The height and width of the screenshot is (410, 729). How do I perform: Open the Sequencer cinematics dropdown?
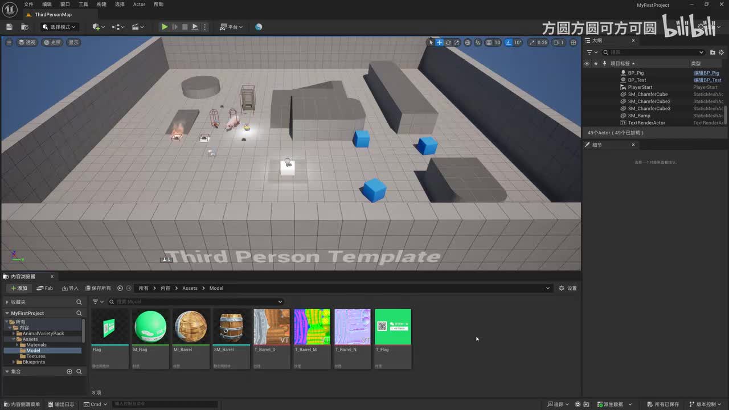138,27
